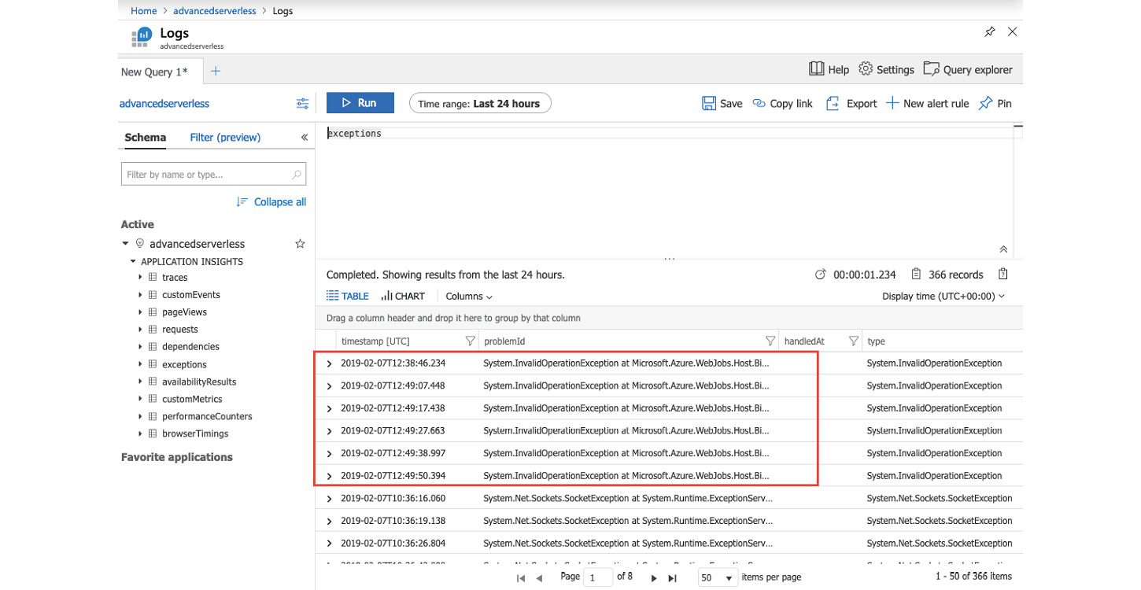Add a new query tab with plus
The image size is (1141, 590).
[x=216, y=71]
